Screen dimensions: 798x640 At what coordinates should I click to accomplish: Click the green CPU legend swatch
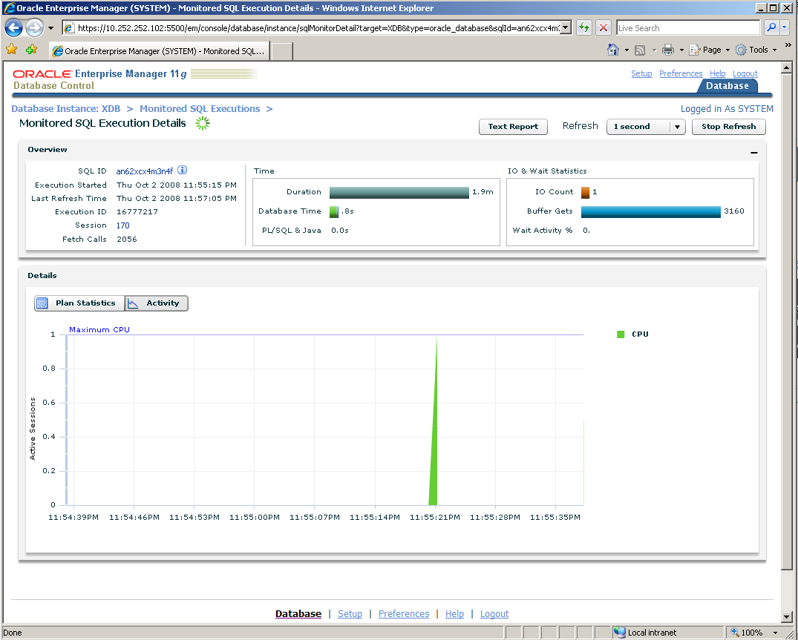621,334
